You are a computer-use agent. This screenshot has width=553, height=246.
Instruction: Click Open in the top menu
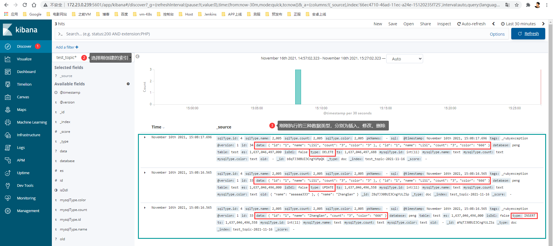click(408, 24)
